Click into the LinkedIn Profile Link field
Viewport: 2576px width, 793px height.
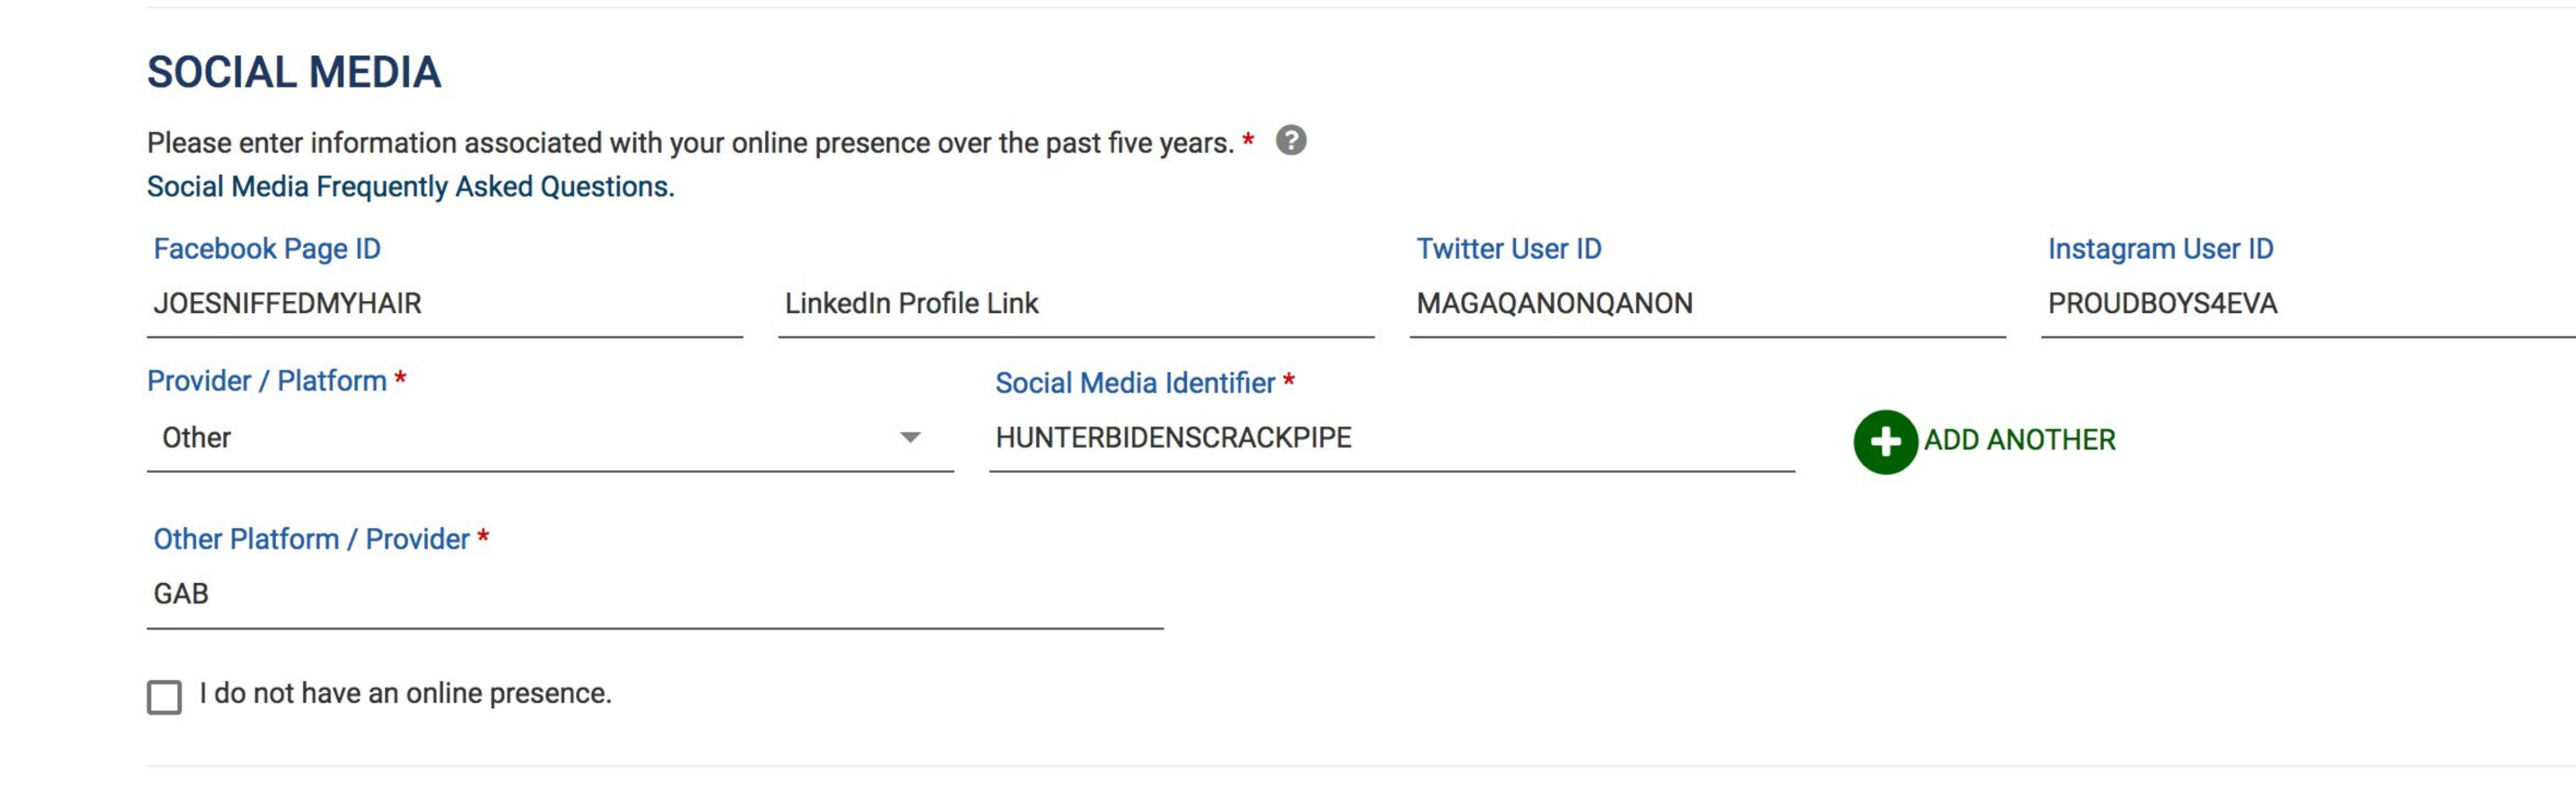[x=1076, y=304]
